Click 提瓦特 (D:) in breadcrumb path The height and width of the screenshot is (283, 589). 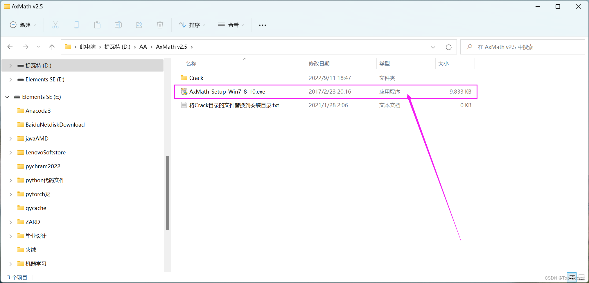[x=117, y=47]
